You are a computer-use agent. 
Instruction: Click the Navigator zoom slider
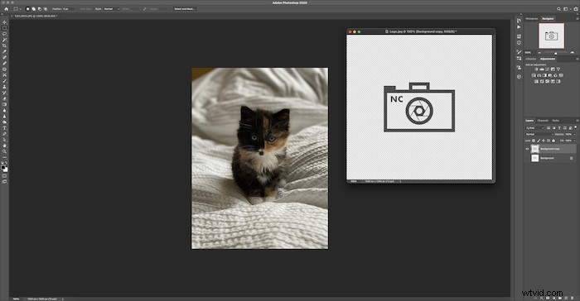click(x=555, y=52)
